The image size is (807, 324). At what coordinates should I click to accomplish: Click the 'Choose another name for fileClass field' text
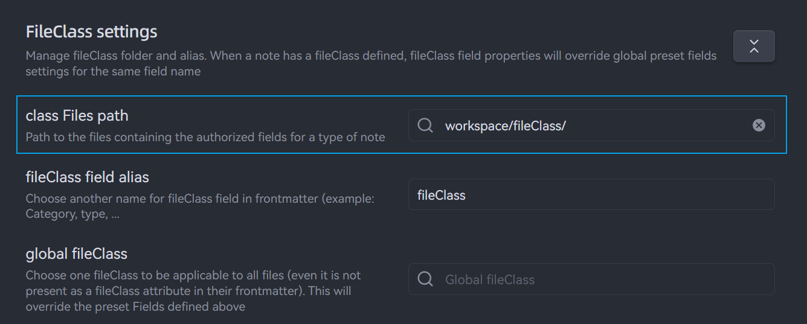click(199, 199)
